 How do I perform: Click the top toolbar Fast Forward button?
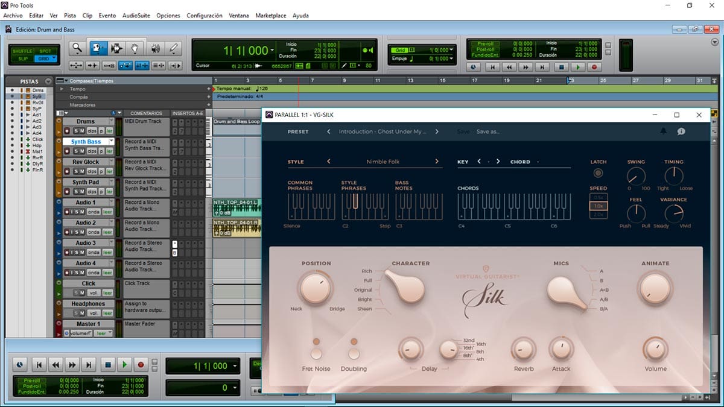point(526,68)
